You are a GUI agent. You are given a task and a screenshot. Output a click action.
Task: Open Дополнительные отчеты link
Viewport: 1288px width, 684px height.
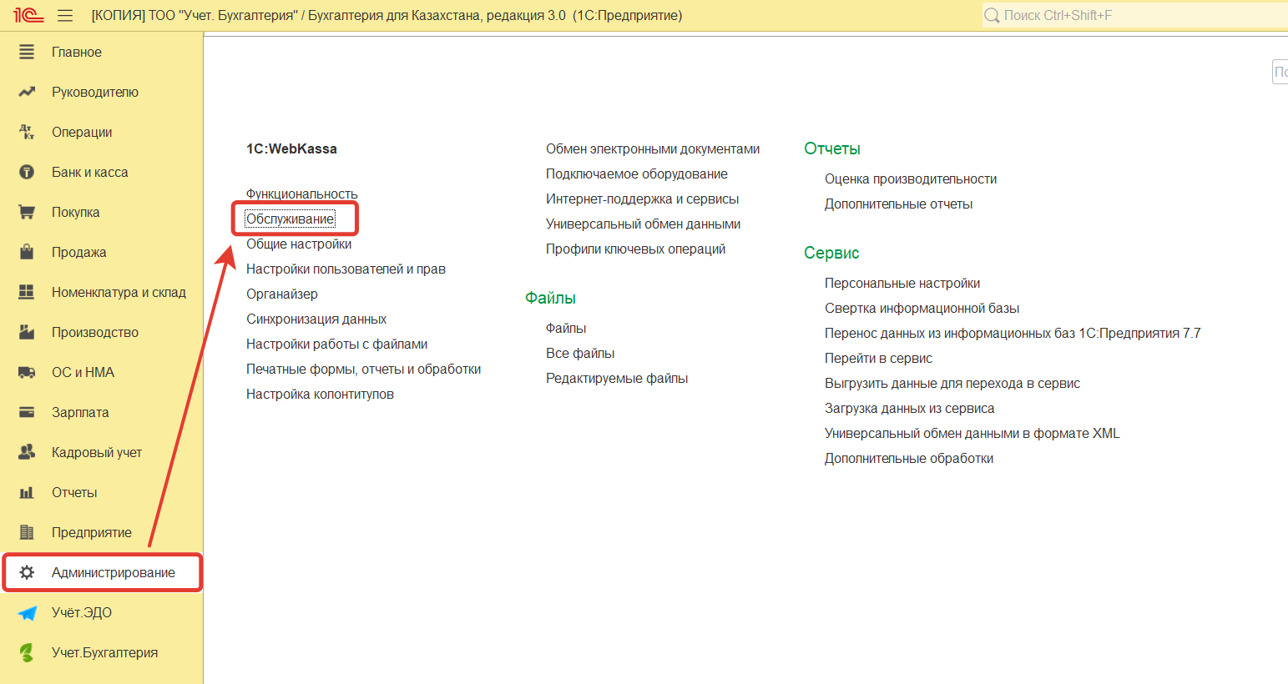click(x=898, y=204)
